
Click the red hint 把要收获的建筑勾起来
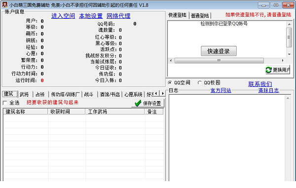pos(52,103)
